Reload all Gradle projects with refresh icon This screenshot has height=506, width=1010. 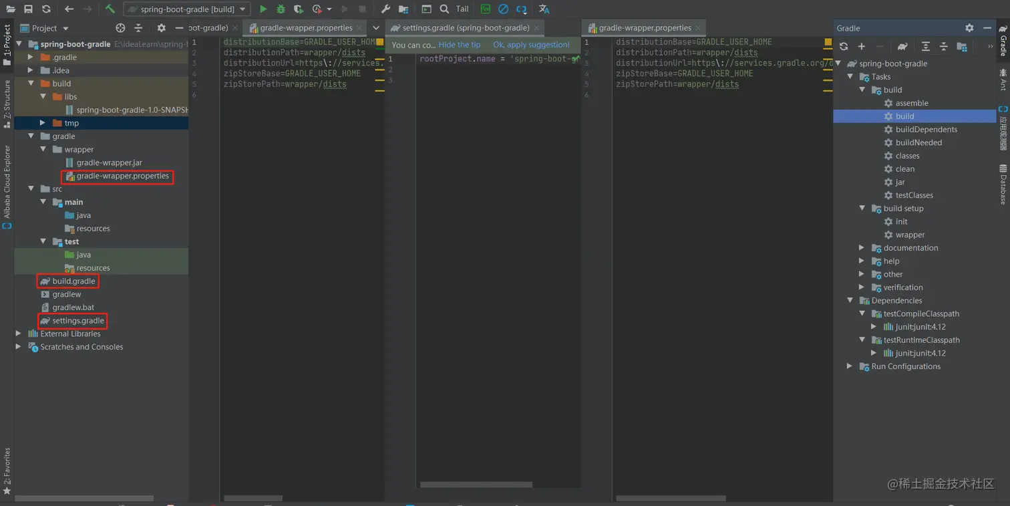[x=844, y=47]
